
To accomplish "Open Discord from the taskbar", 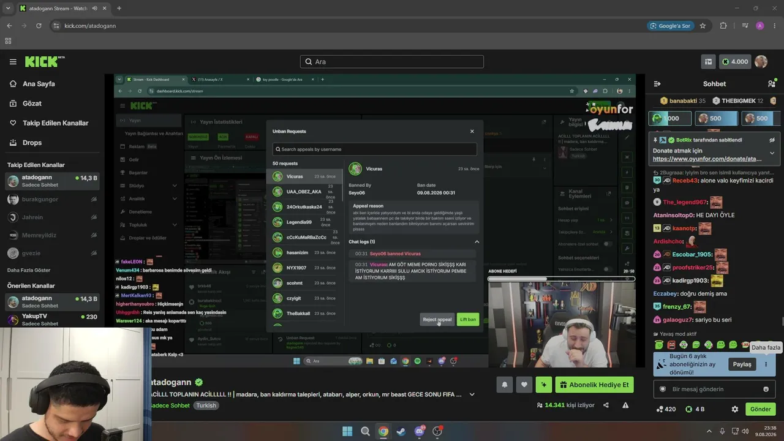I will click(420, 431).
